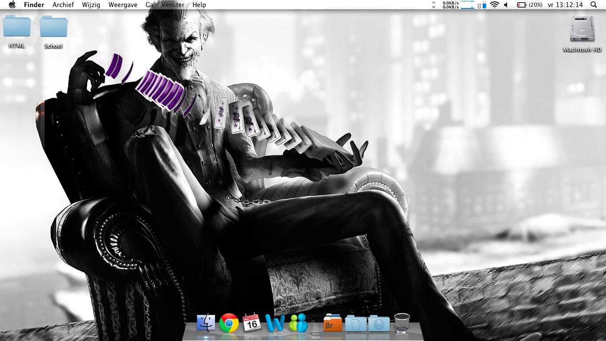Select the School folder on desktop

tap(54, 27)
